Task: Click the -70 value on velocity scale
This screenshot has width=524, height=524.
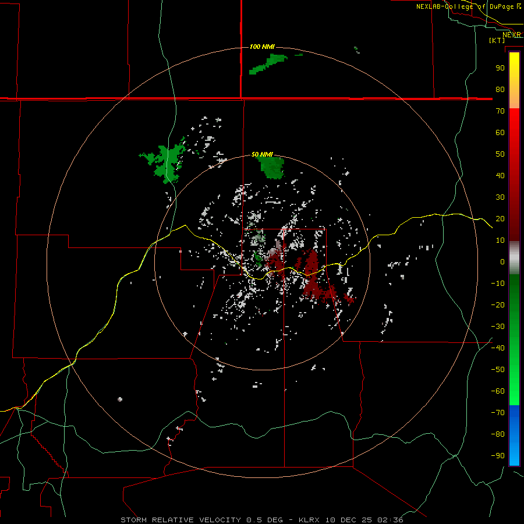Action: click(498, 413)
